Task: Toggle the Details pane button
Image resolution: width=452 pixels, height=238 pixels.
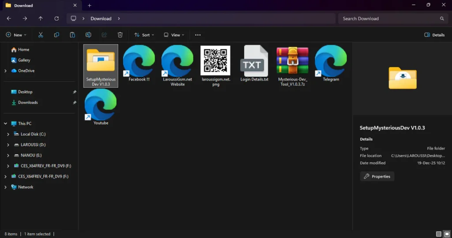Action: pyautogui.click(x=434, y=35)
